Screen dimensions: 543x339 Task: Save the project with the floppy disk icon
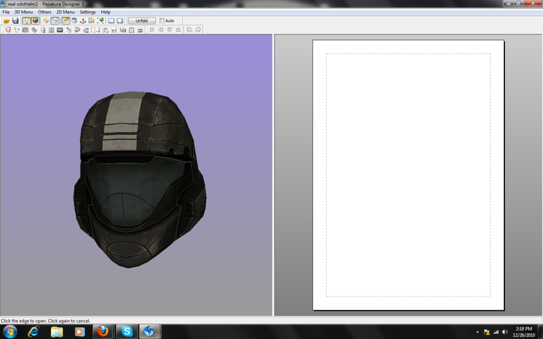coord(15,21)
